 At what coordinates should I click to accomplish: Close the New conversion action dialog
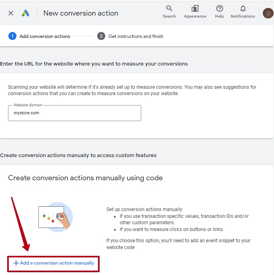(11, 13)
